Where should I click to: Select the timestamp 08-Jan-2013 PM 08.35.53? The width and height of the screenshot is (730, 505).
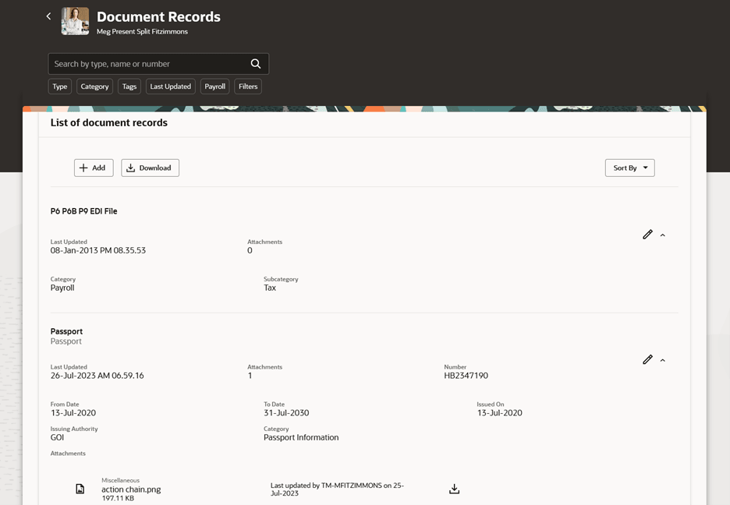(x=98, y=251)
